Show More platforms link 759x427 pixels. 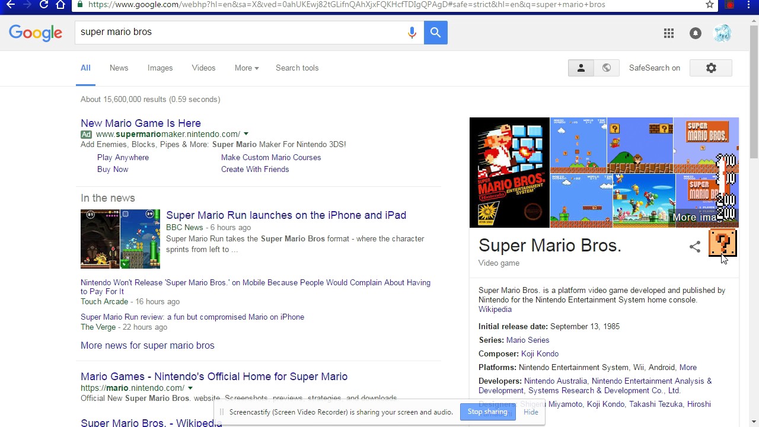688,368
